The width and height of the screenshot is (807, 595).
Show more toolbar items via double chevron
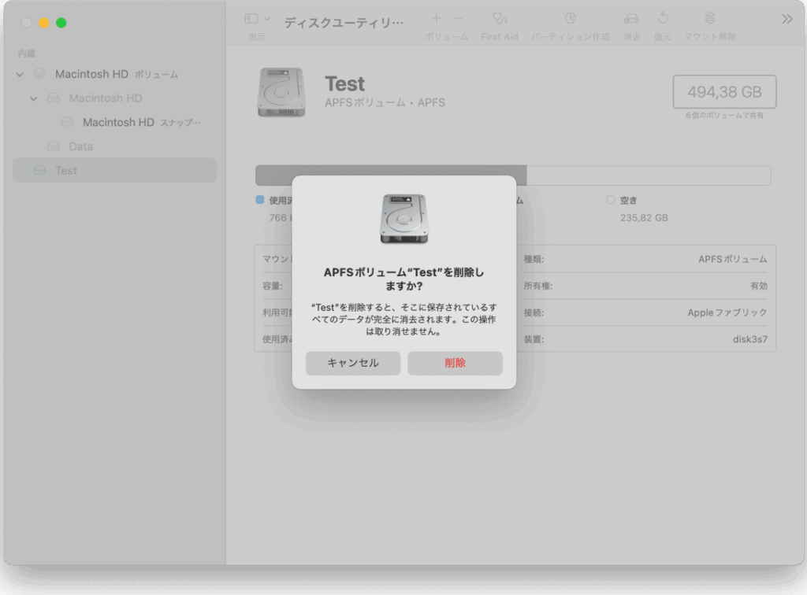click(787, 19)
